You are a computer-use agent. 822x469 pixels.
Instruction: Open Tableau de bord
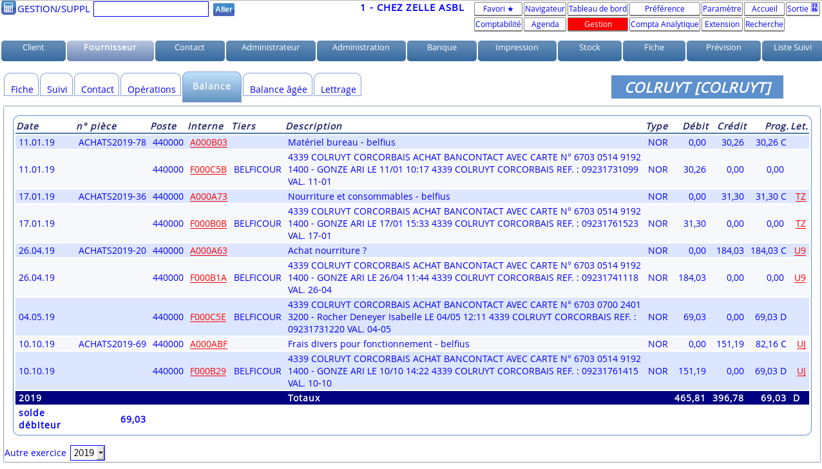(x=597, y=9)
